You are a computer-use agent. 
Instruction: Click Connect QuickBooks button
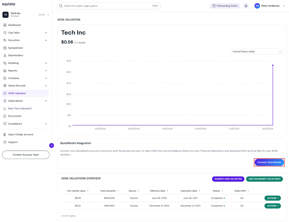(x=269, y=162)
